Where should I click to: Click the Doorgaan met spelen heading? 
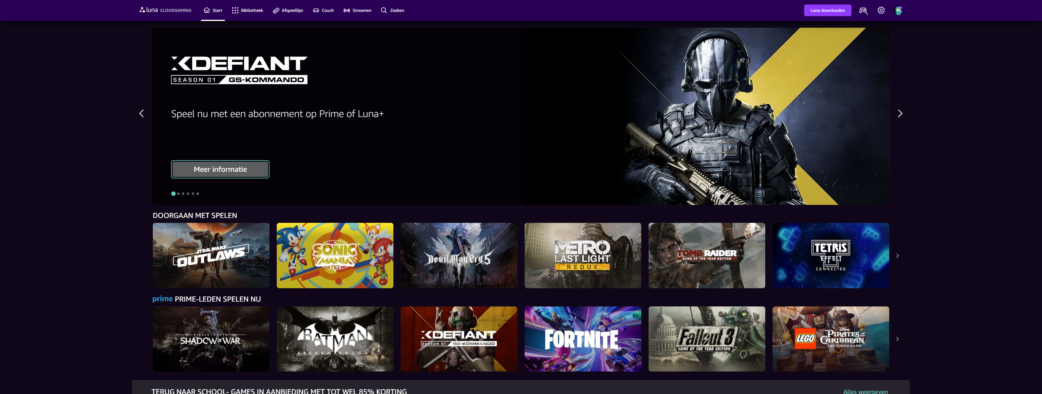click(195, 216)
